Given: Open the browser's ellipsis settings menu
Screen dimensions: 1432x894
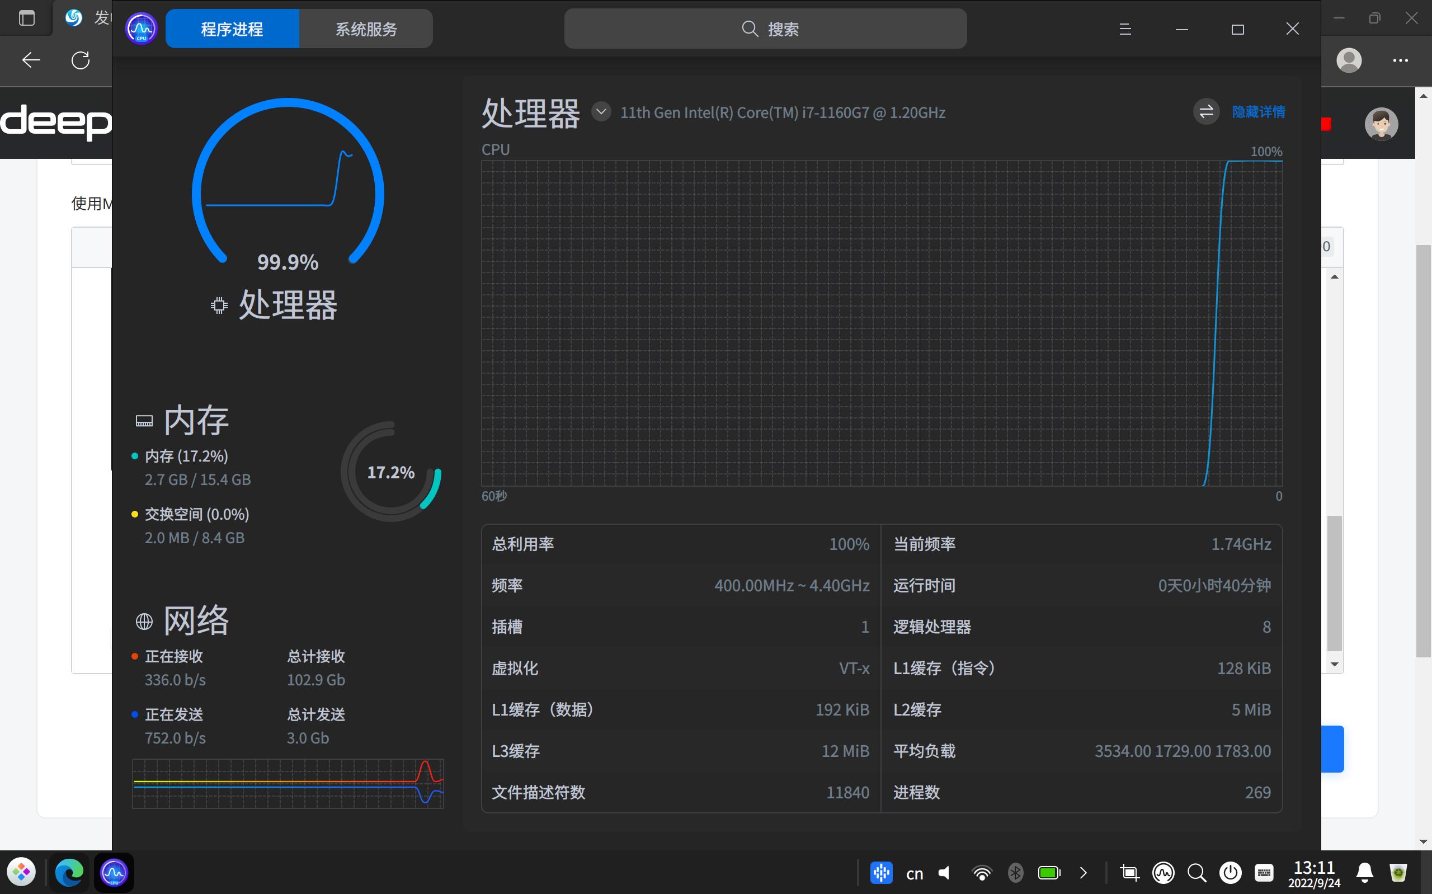Looking at the screenshot, I should coord(1402,60).
